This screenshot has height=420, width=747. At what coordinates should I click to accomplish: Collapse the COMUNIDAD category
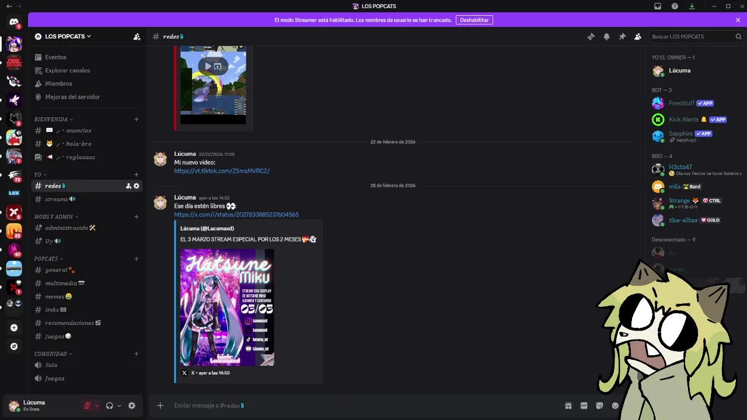53,353
